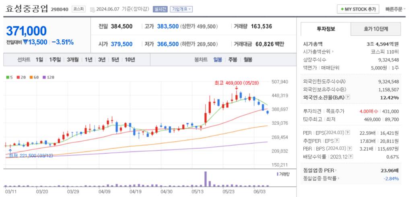Open the 동일업종 등락률 link

[321, 179]
